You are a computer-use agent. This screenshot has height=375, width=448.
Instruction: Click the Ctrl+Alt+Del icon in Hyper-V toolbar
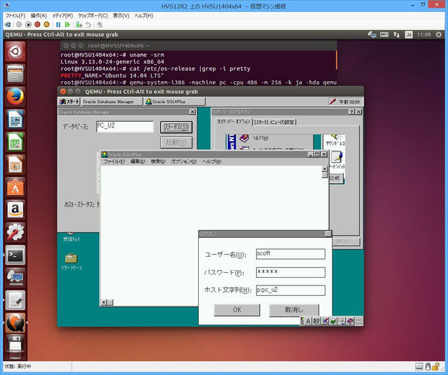tap(8, 24)
